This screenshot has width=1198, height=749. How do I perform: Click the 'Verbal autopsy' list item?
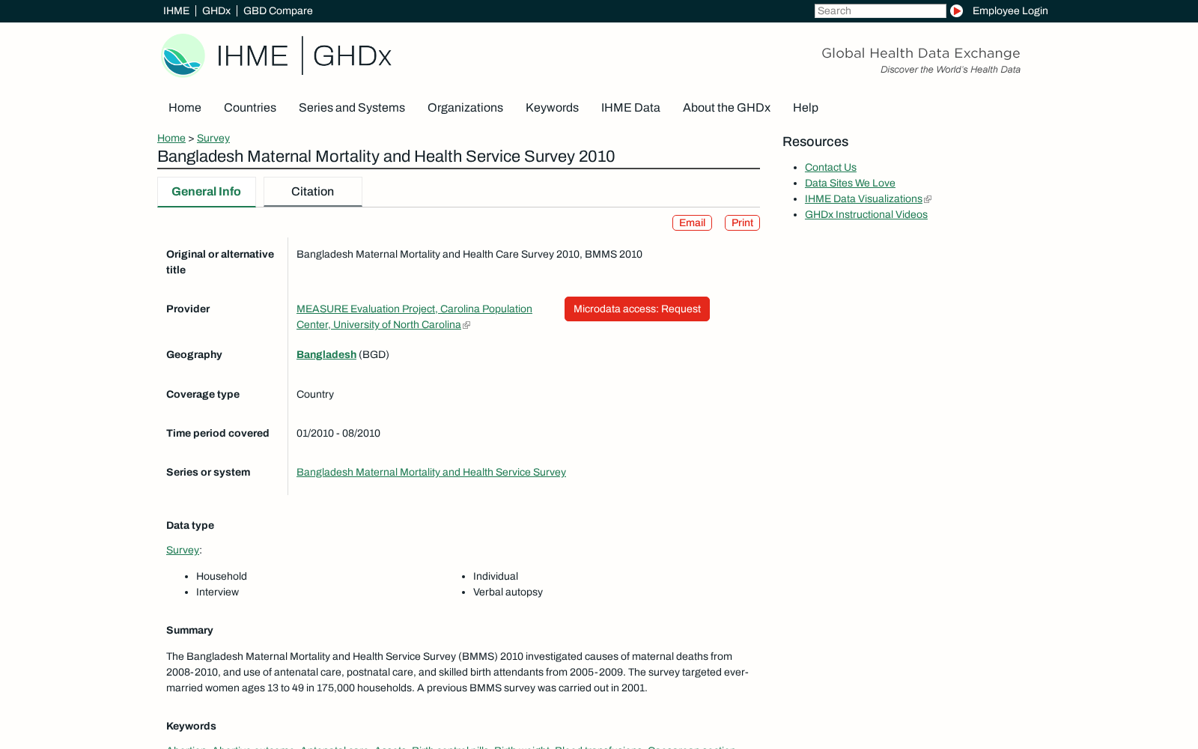(x=508, y=592)
